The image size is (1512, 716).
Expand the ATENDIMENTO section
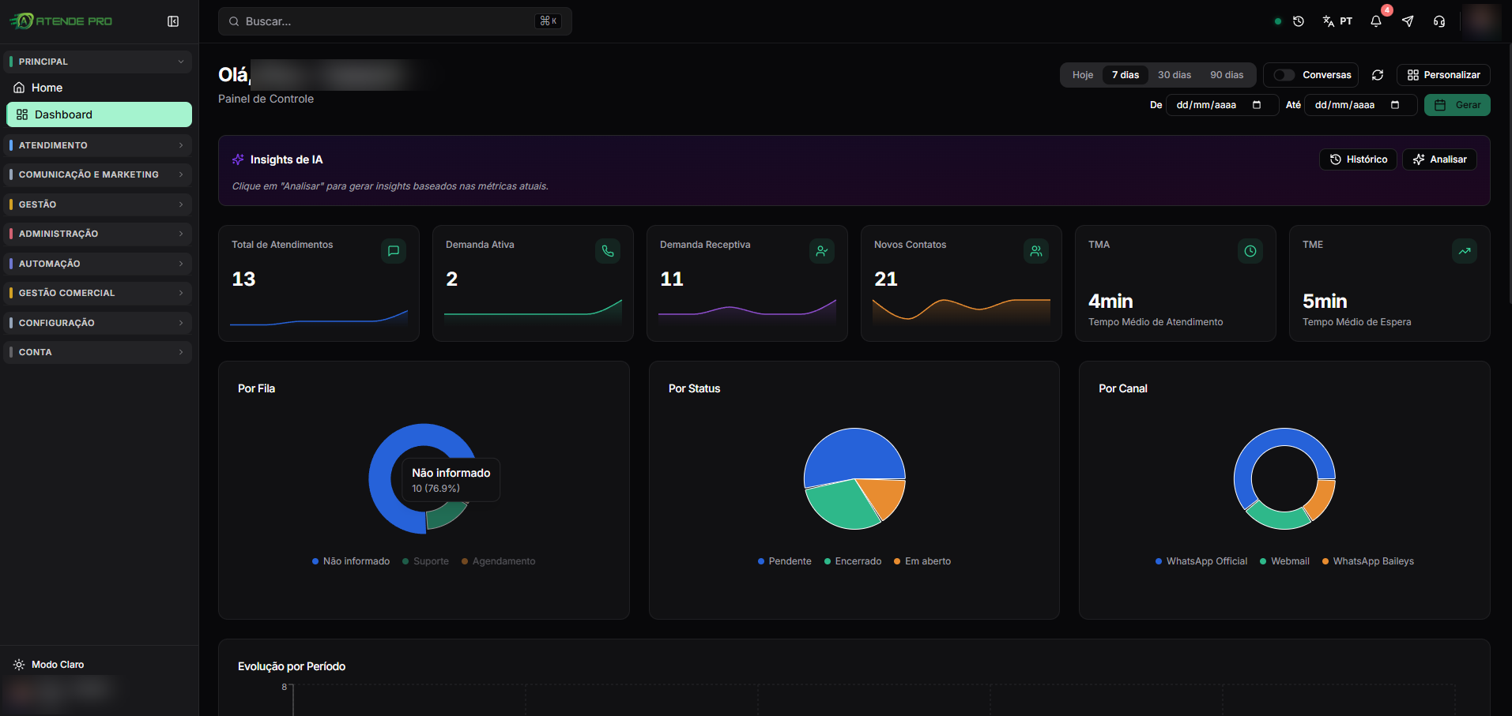pyautogui.click(x=99, y=145)
